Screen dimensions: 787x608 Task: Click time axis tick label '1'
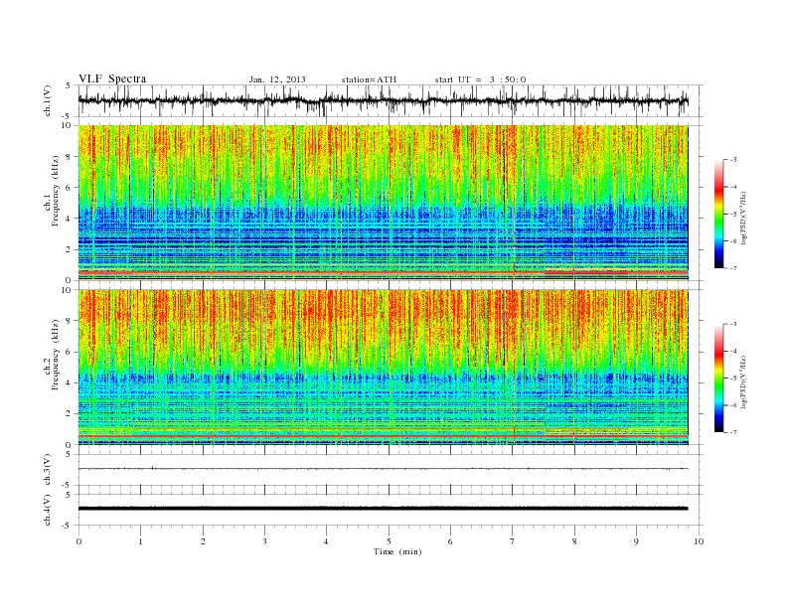(141, 541)
